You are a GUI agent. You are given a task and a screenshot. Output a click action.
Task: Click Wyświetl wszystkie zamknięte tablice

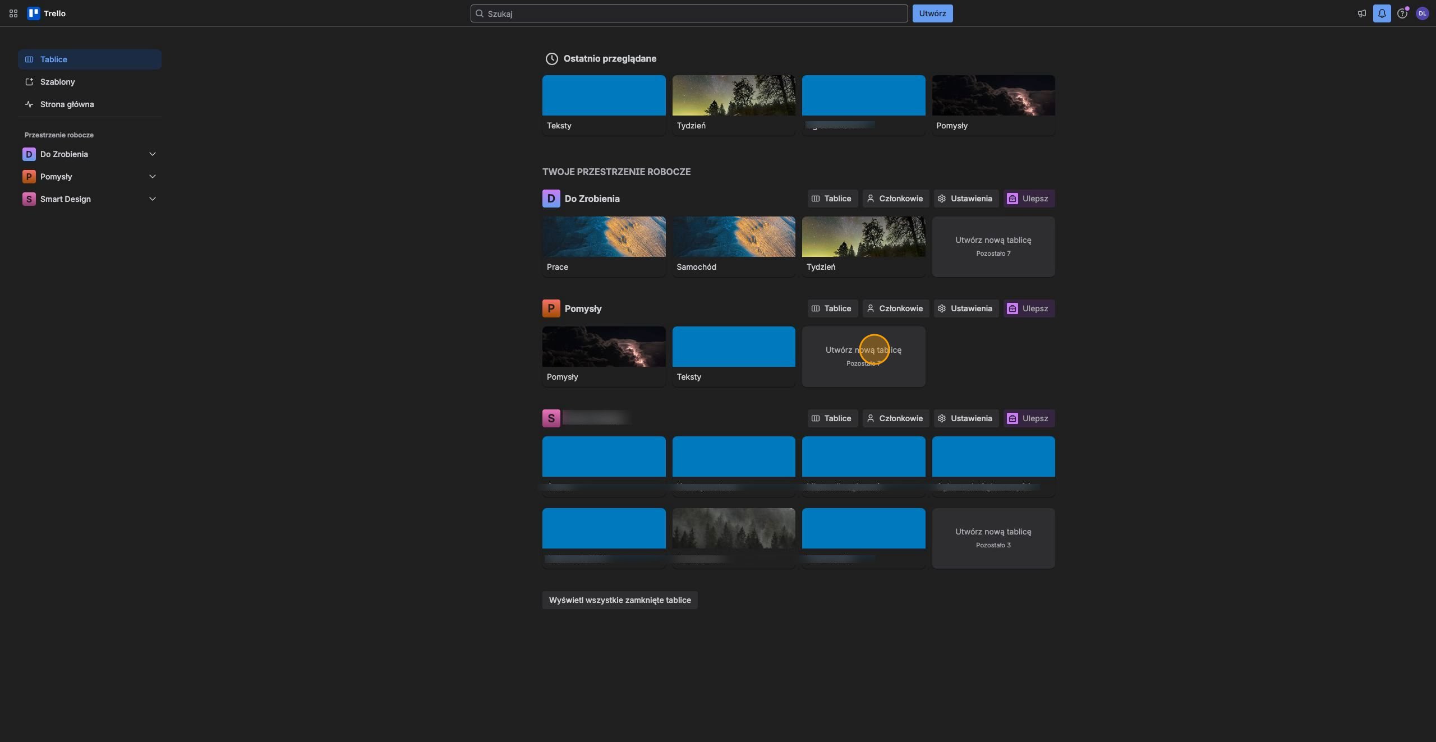pos(620,600)
